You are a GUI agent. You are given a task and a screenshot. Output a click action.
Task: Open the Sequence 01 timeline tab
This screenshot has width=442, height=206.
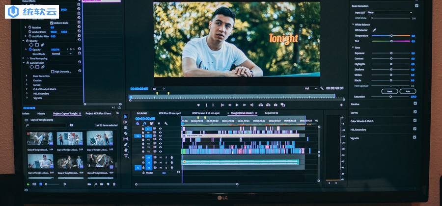click(x=272, y=113)
